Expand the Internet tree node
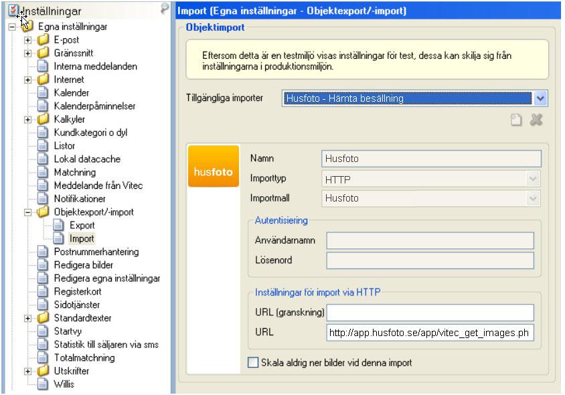The width and height of the screenshot is (565, 395). (x=27, y=80)
